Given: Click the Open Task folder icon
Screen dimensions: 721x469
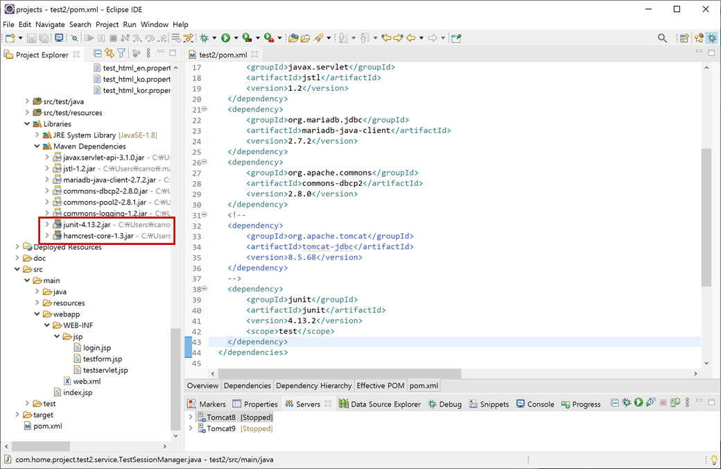Looking at the screenshot, I should click(x=305, y=38).
